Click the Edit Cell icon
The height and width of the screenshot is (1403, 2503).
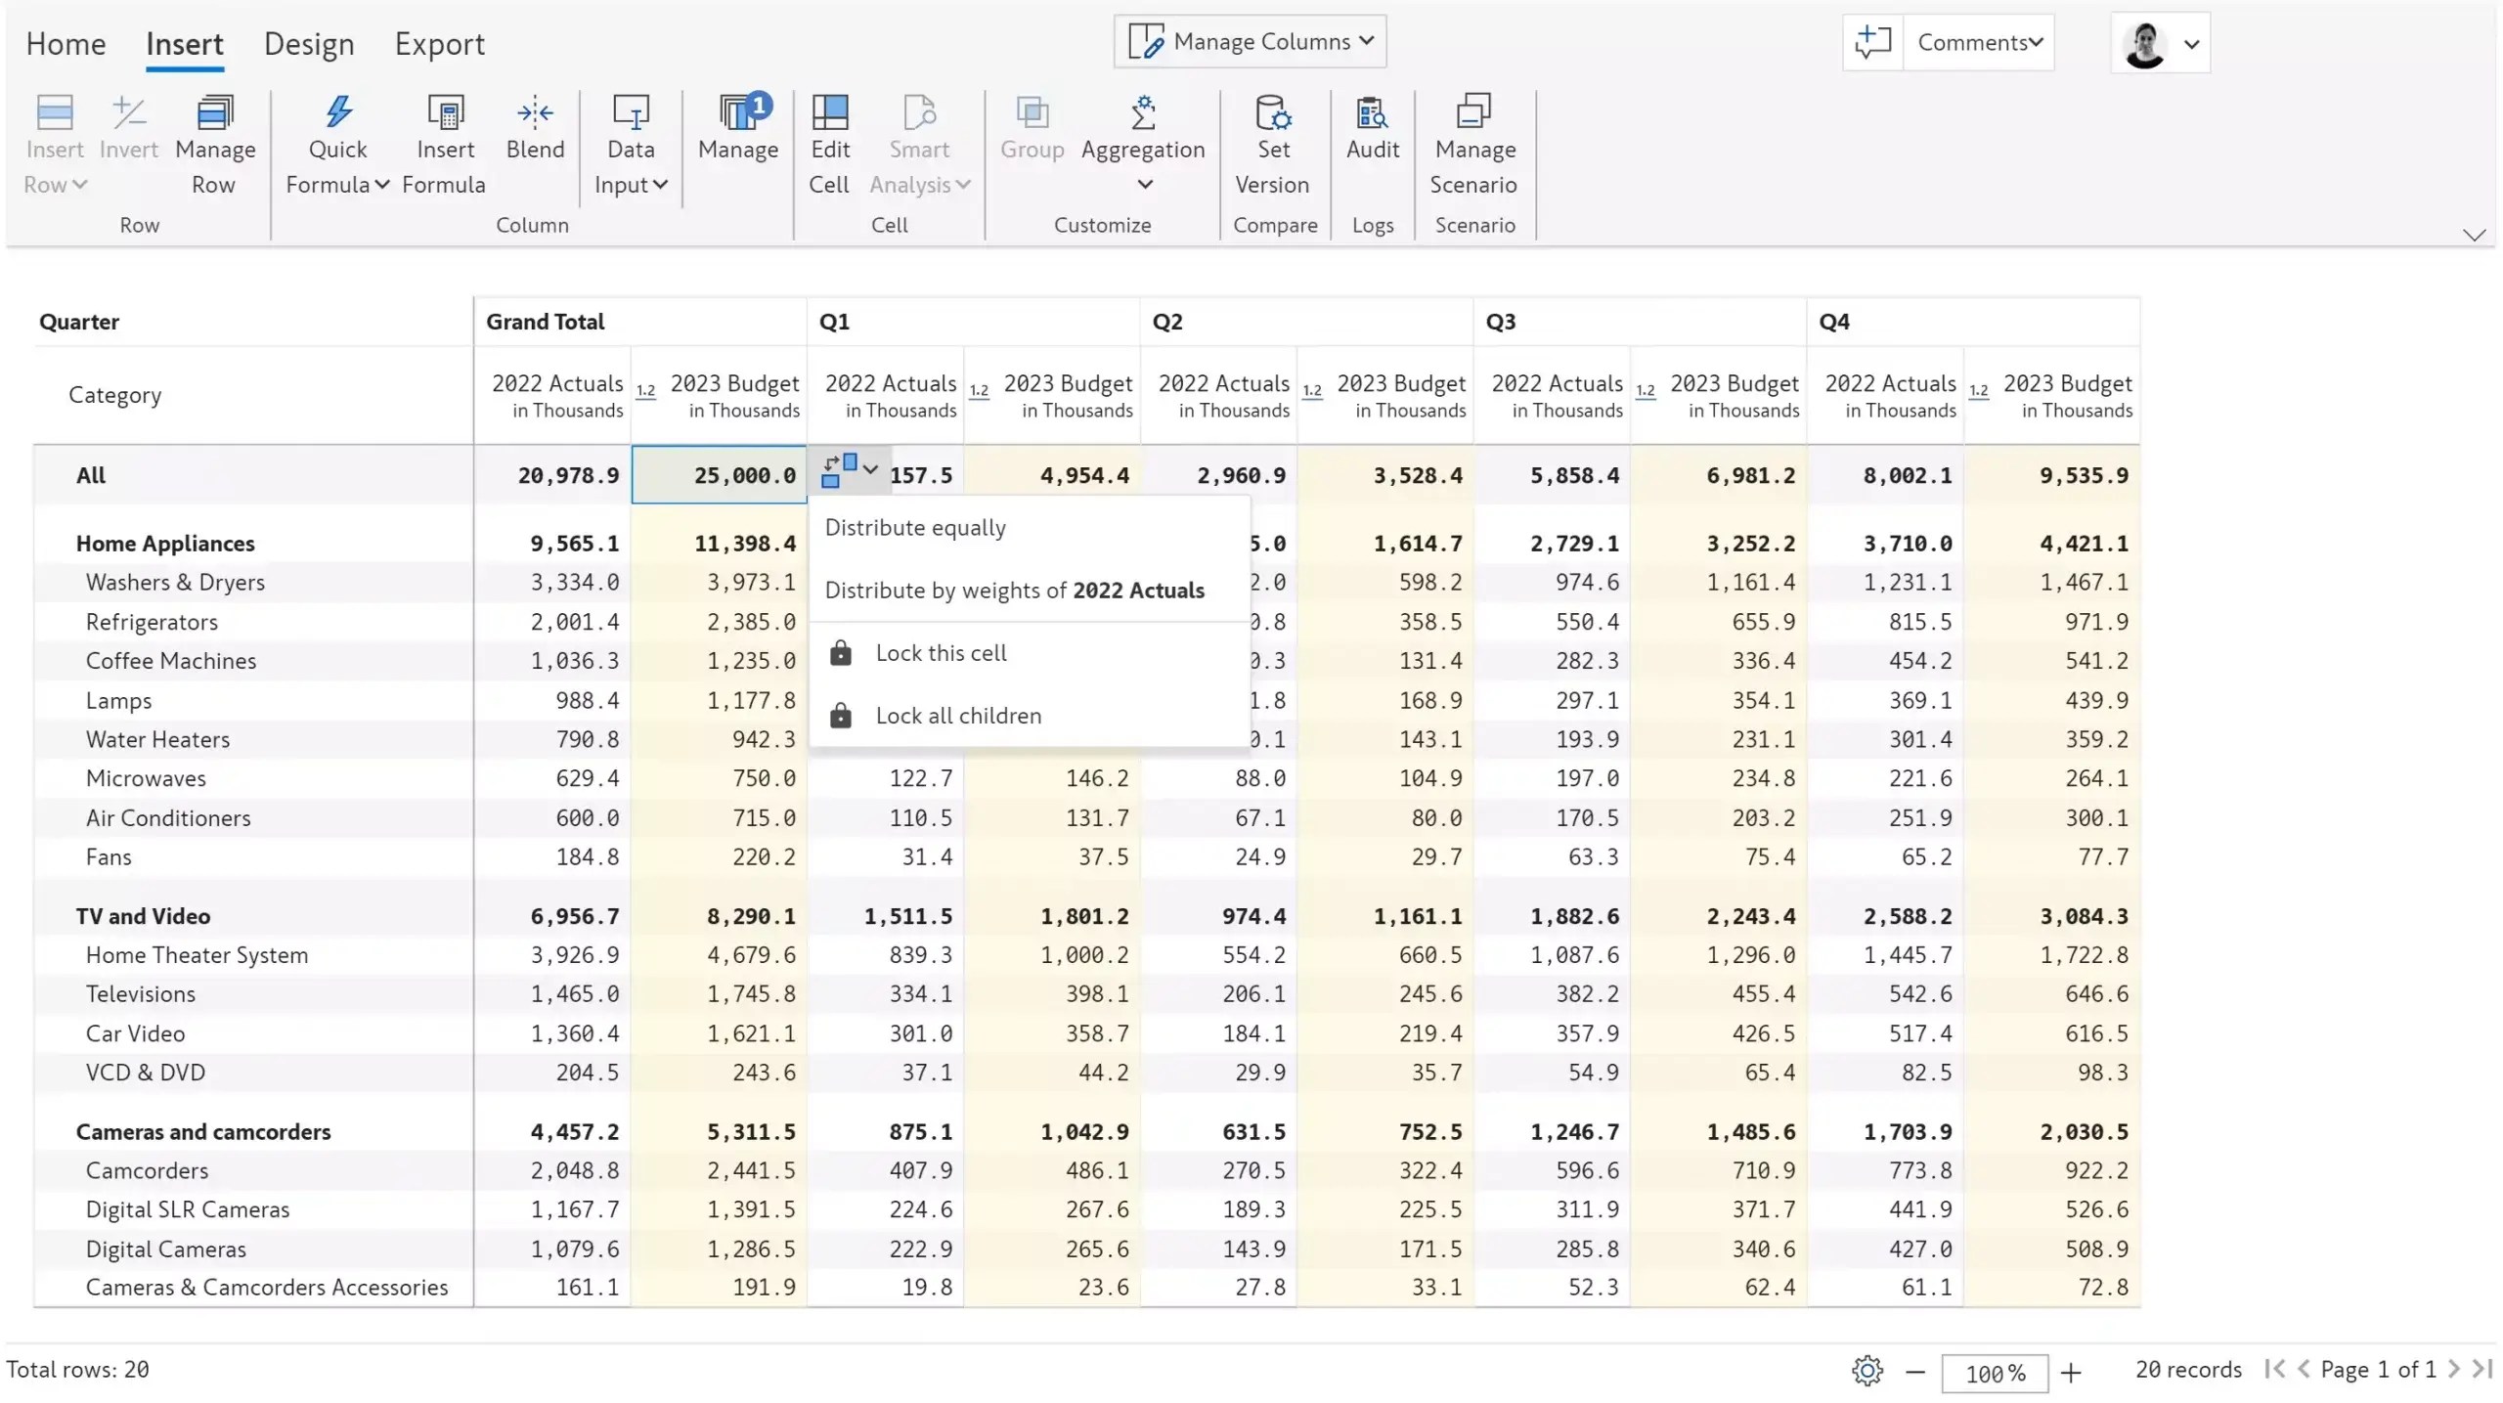(829, 113)
